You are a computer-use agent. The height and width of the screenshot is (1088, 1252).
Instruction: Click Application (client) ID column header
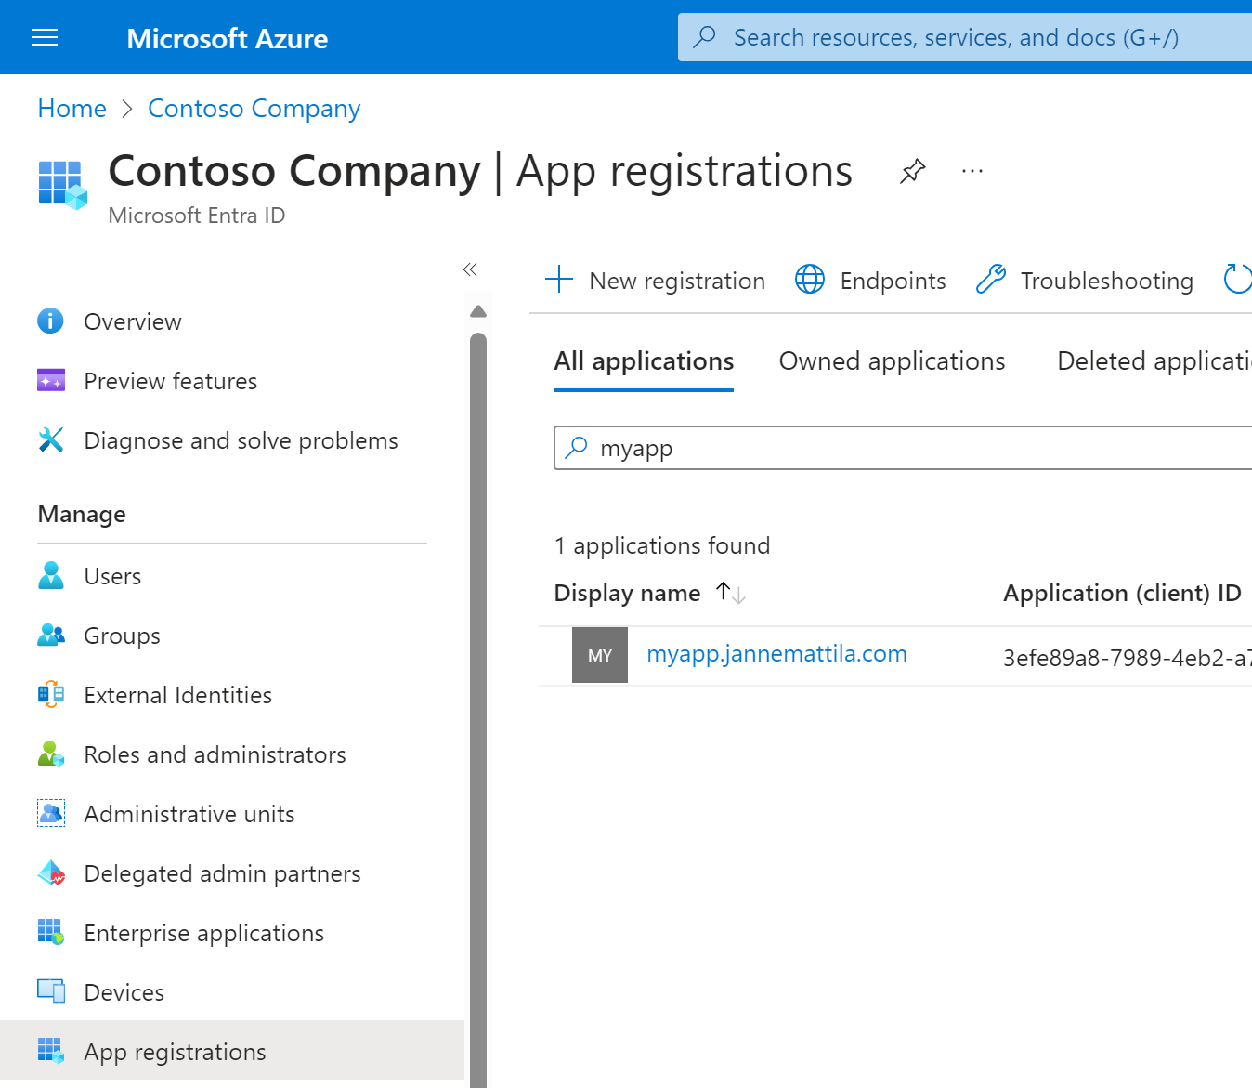tap(1122, 593)
